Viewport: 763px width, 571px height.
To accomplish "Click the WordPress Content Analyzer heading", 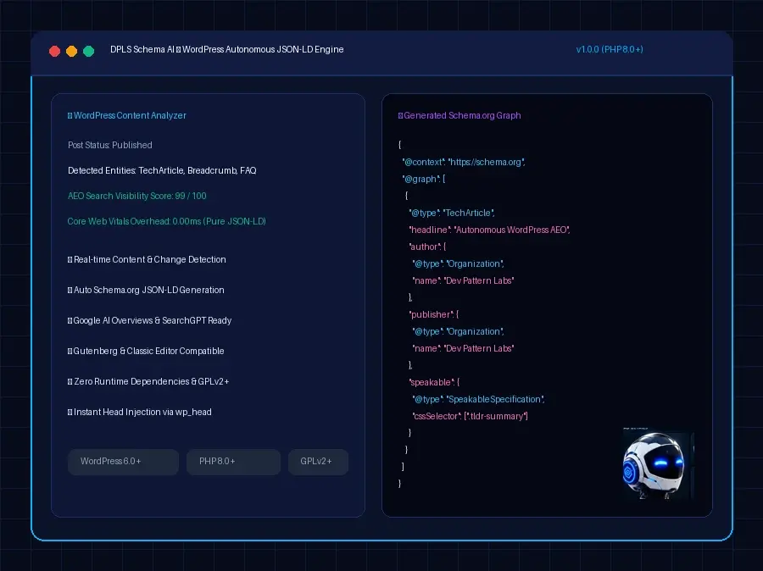I will coord(127,115).
